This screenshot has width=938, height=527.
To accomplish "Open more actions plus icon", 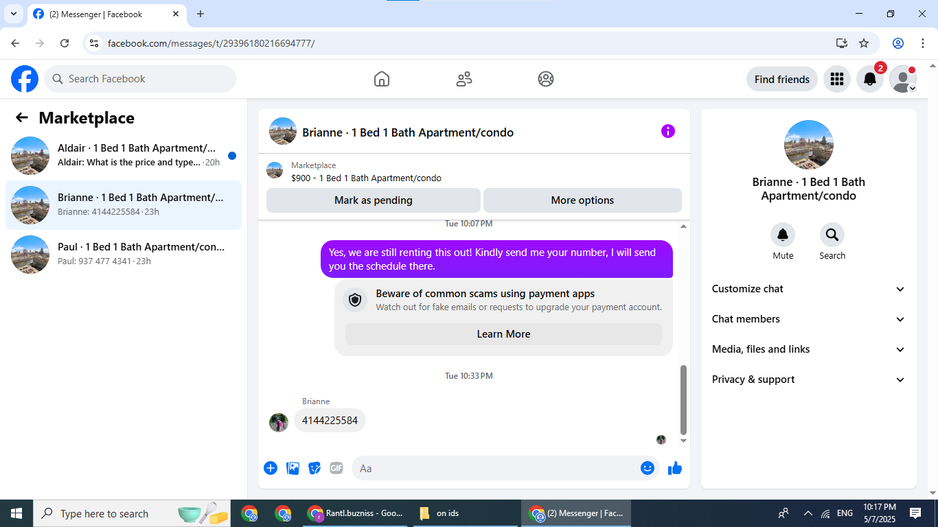I will tap(271, 468).
